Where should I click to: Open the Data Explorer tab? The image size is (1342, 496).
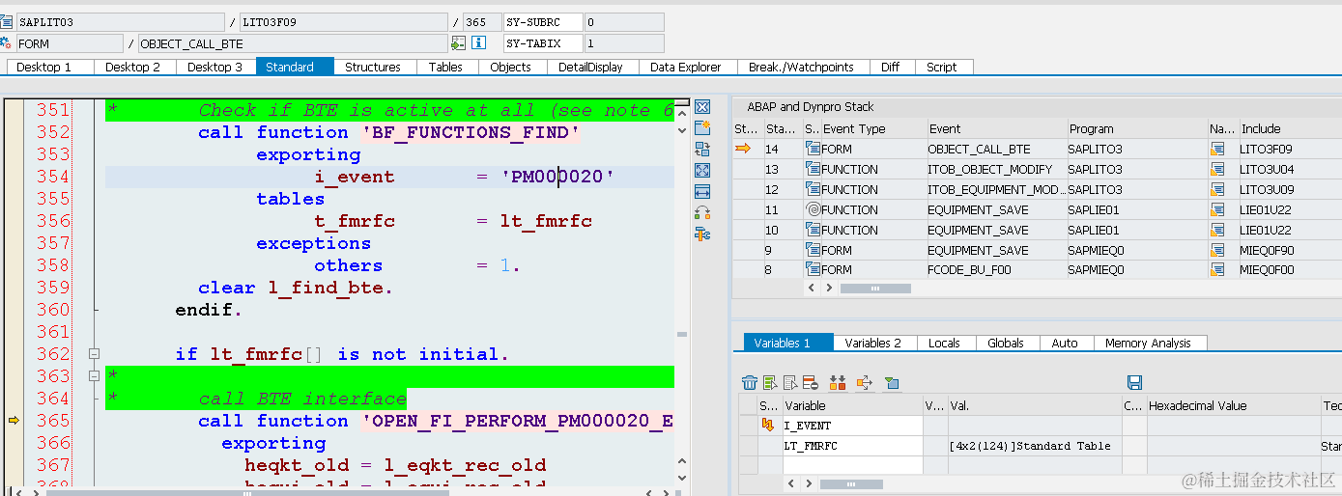[686, 67]
